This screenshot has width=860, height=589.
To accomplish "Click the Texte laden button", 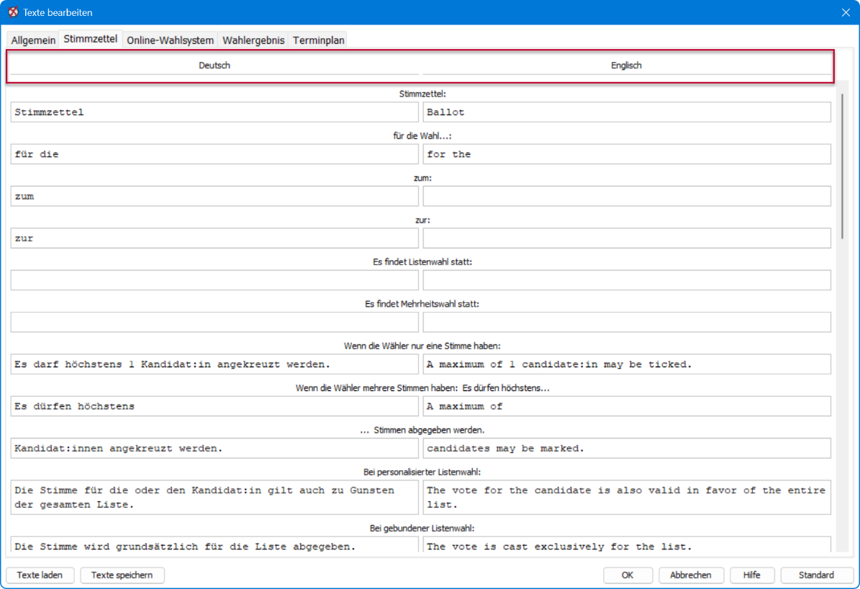I will [40, 575].
